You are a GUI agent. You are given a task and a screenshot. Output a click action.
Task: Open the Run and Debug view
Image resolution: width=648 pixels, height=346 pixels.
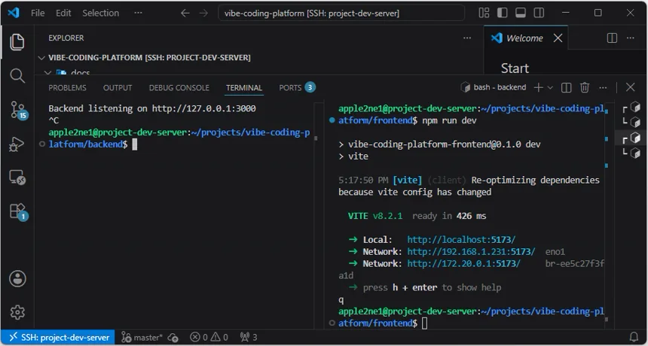pos(17,144)
